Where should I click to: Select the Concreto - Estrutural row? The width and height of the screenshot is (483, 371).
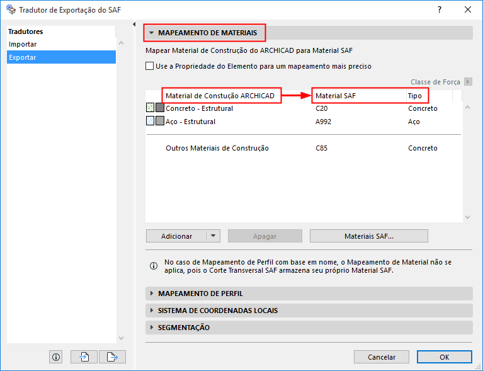pos(304,108)
